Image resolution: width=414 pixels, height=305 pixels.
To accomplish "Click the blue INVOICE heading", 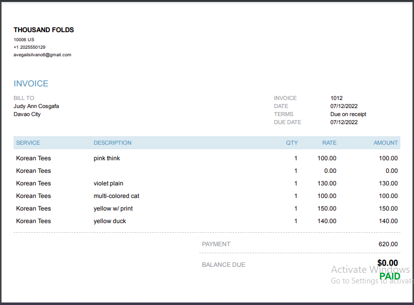I will pyautogui.click(x=31, y=83).
